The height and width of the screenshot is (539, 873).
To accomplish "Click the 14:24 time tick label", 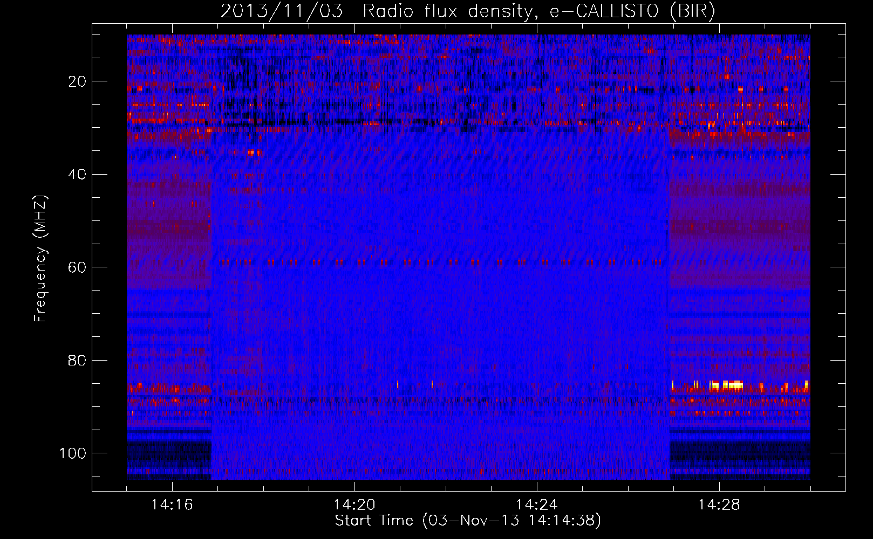I will coord(537,505).
